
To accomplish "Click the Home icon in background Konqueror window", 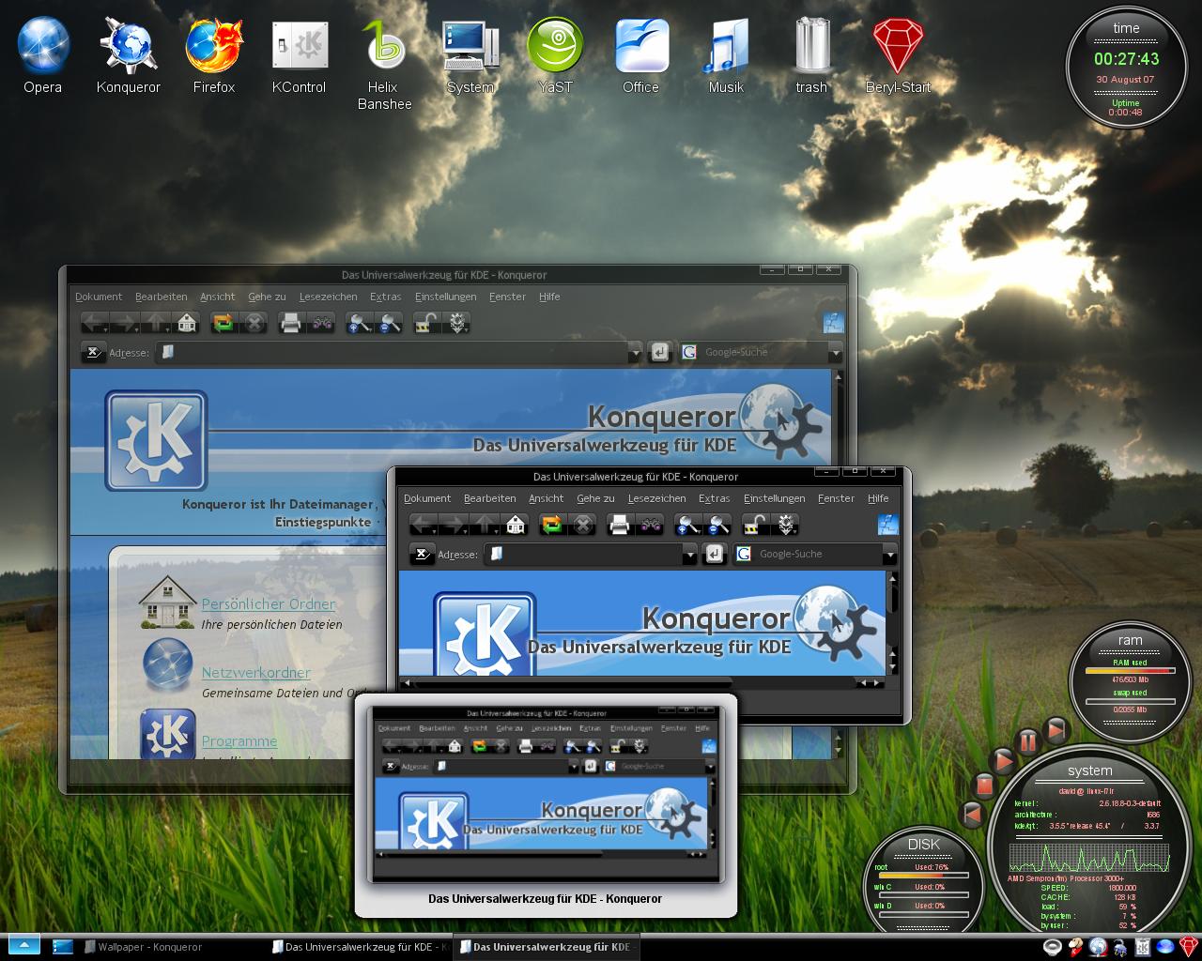I will (187, 323).
